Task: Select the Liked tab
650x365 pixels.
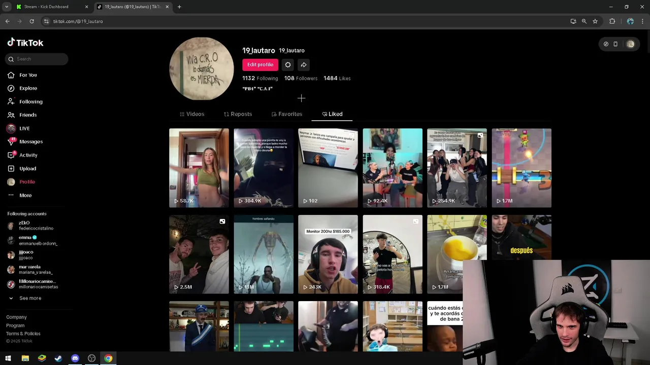Action: [333, 114]
